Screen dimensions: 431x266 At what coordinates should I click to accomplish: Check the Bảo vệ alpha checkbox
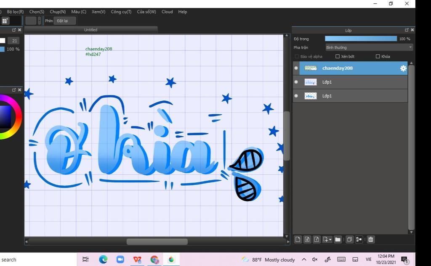pyautogui.click(x=297, y=56)
